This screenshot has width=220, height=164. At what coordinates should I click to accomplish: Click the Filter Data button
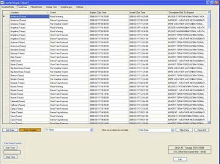pos(184,130)
